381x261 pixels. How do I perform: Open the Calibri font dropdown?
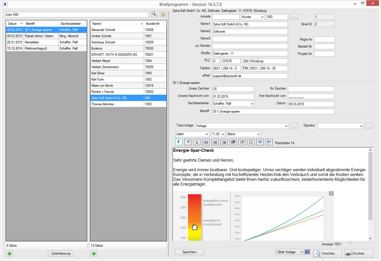pos(207,134)
